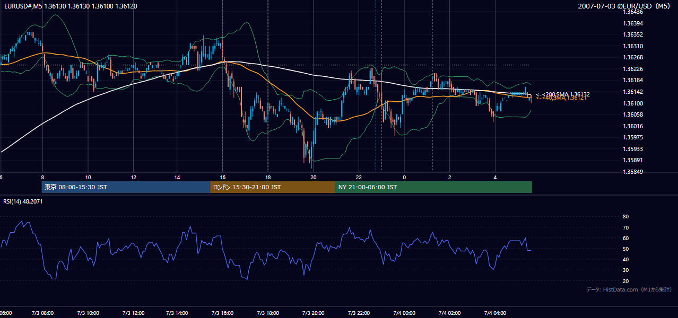
Task: Click the 7/3 18:00 time axis label
Action: 268,313
